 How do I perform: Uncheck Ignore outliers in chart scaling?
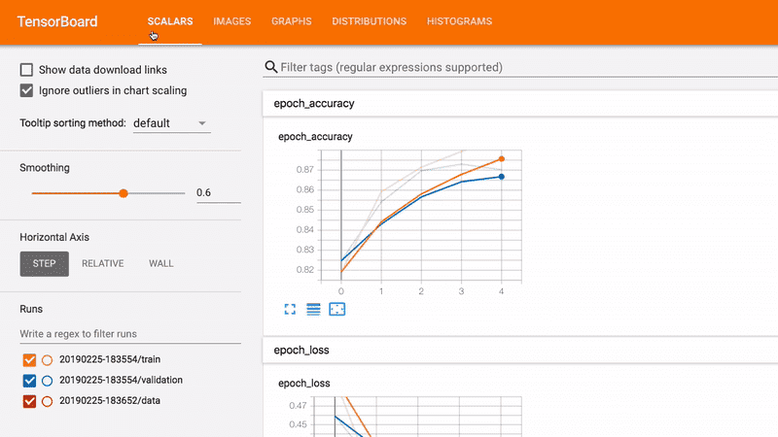27,90
